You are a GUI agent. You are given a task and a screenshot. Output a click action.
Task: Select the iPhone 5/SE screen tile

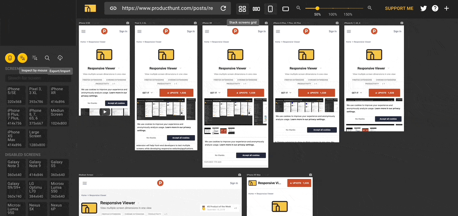16,95
